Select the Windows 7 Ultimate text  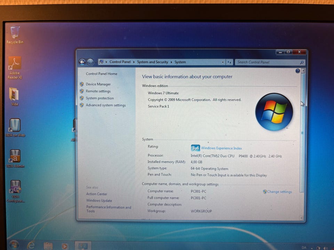click(163, 93)
